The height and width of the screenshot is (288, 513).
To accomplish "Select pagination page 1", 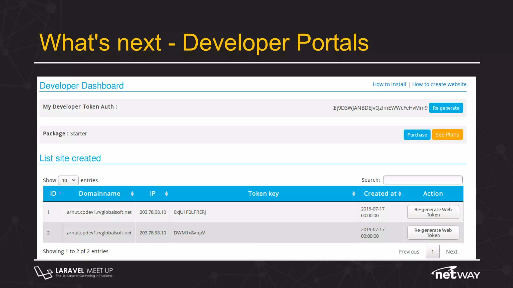I will coord(433,252).
